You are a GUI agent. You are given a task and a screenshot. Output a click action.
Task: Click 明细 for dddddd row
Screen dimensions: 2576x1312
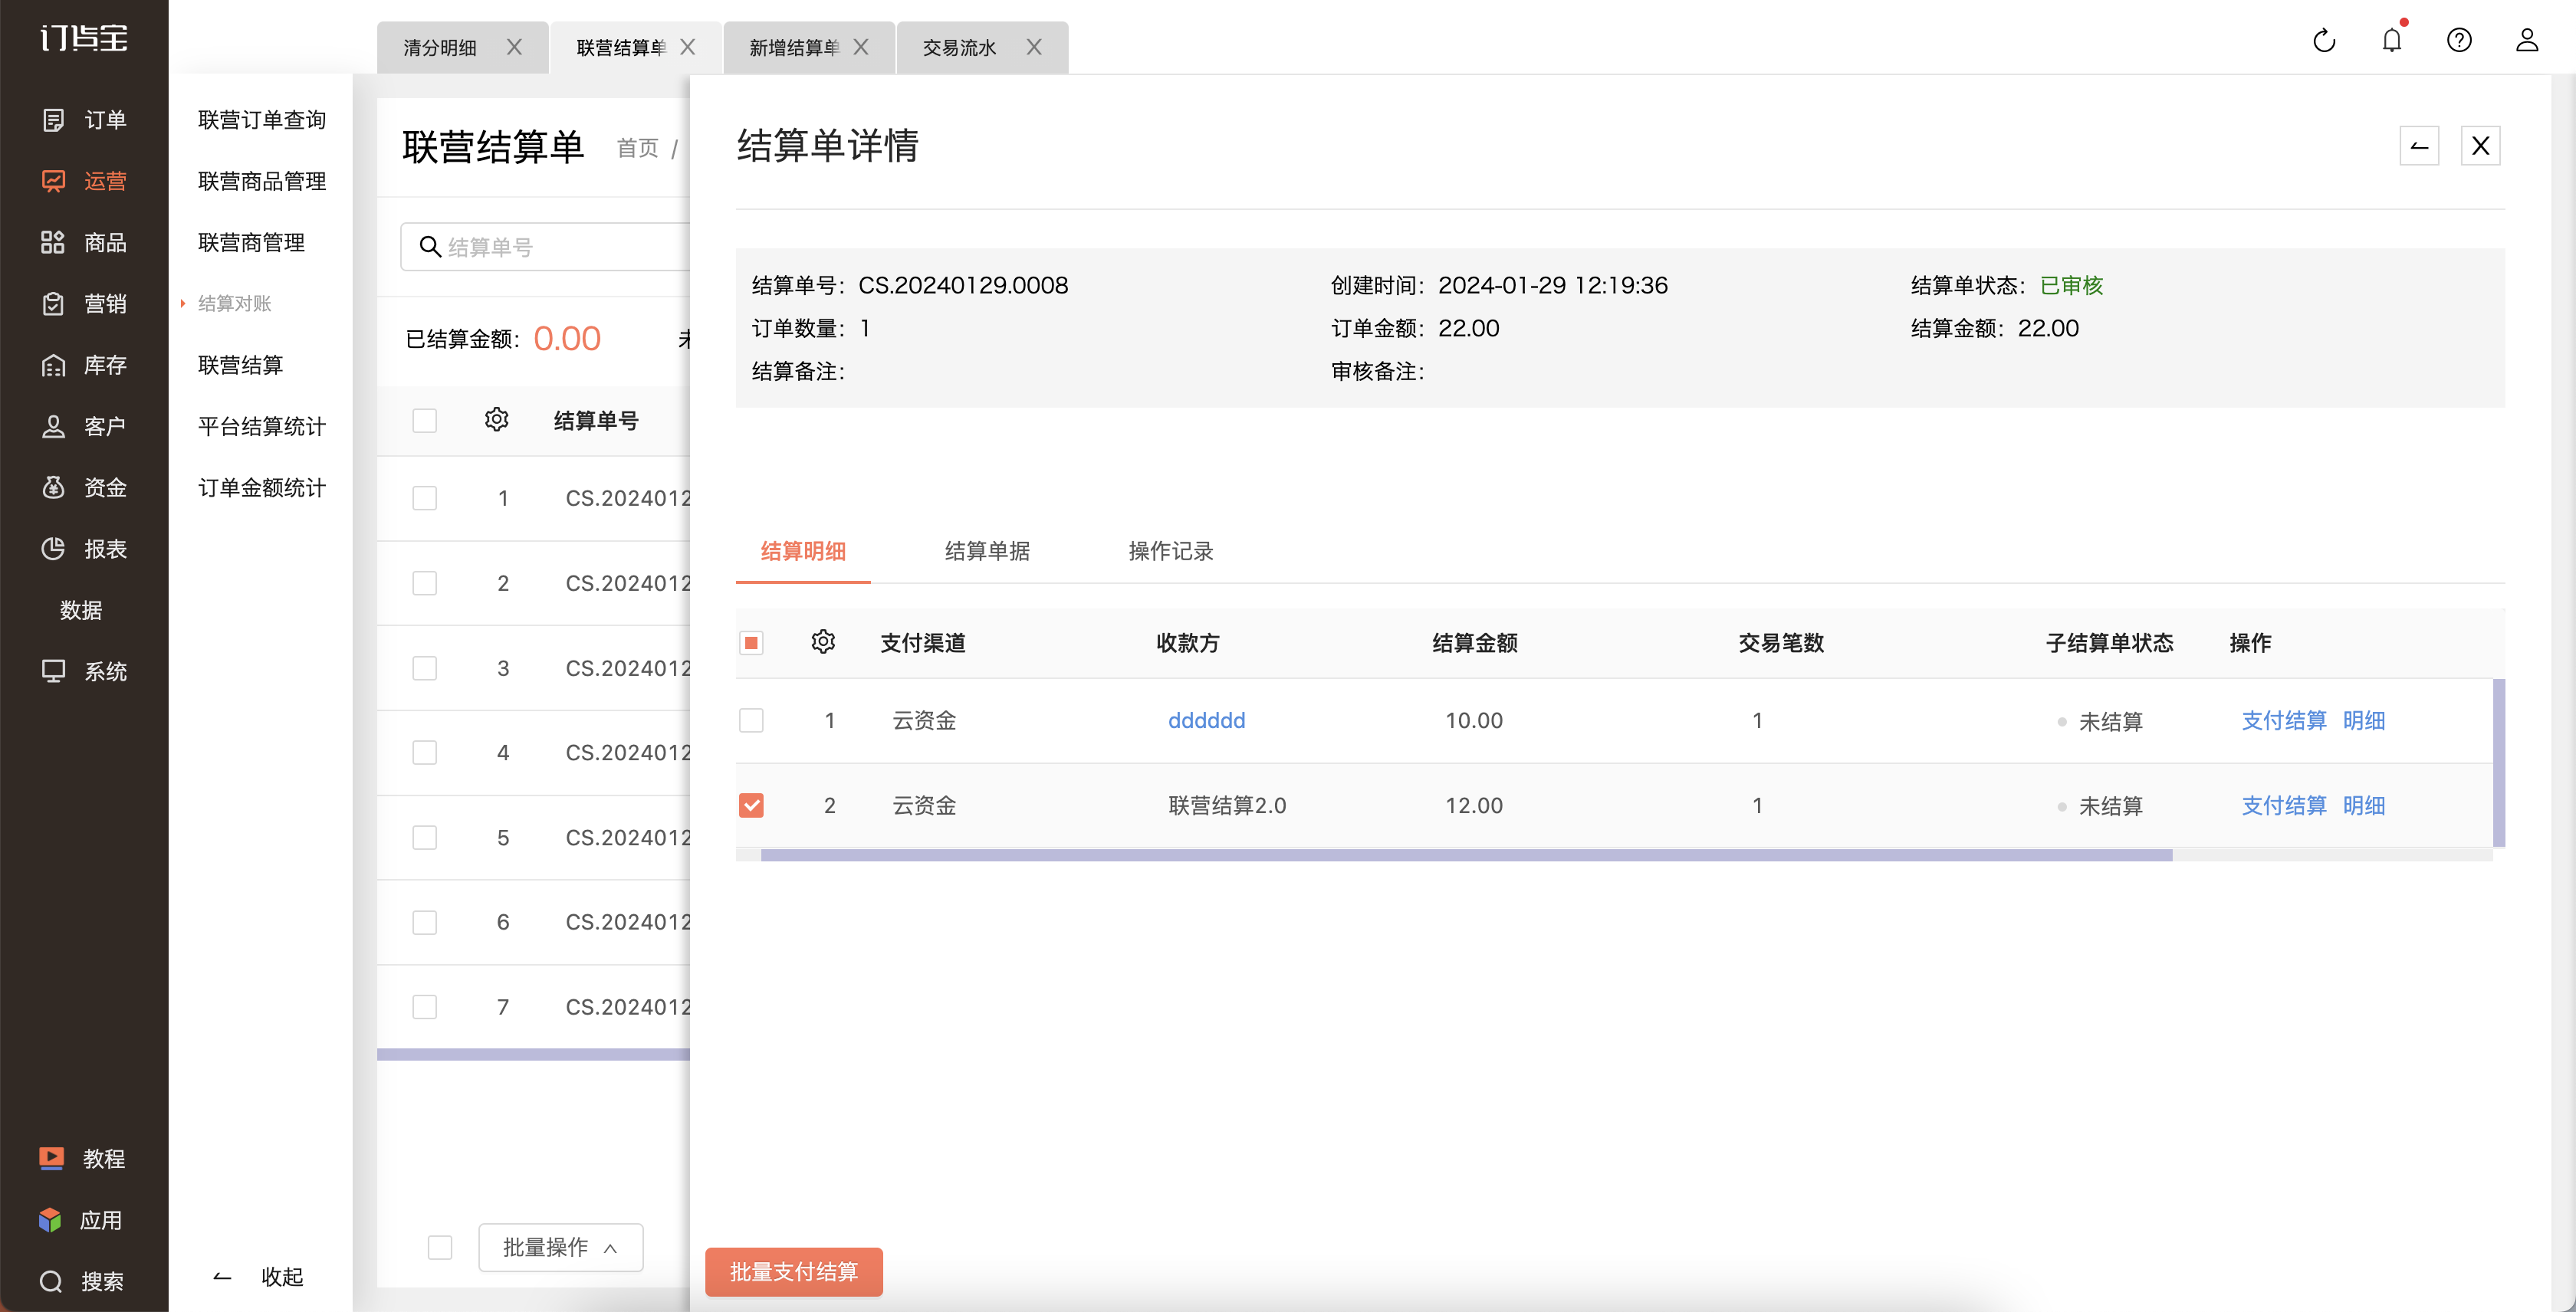pyautogui.click(x=2365, y=720)
